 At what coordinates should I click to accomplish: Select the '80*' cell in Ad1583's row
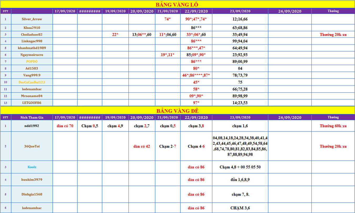196,68
